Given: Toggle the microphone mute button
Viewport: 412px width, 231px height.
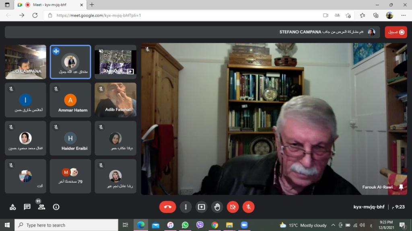Looking at the screenshot, I should click(x=248, y=207).
